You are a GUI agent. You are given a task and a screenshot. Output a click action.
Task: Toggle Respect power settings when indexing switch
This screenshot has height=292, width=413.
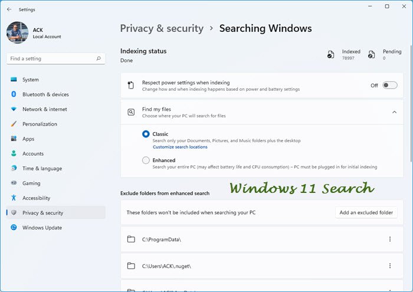coord(389,86)
